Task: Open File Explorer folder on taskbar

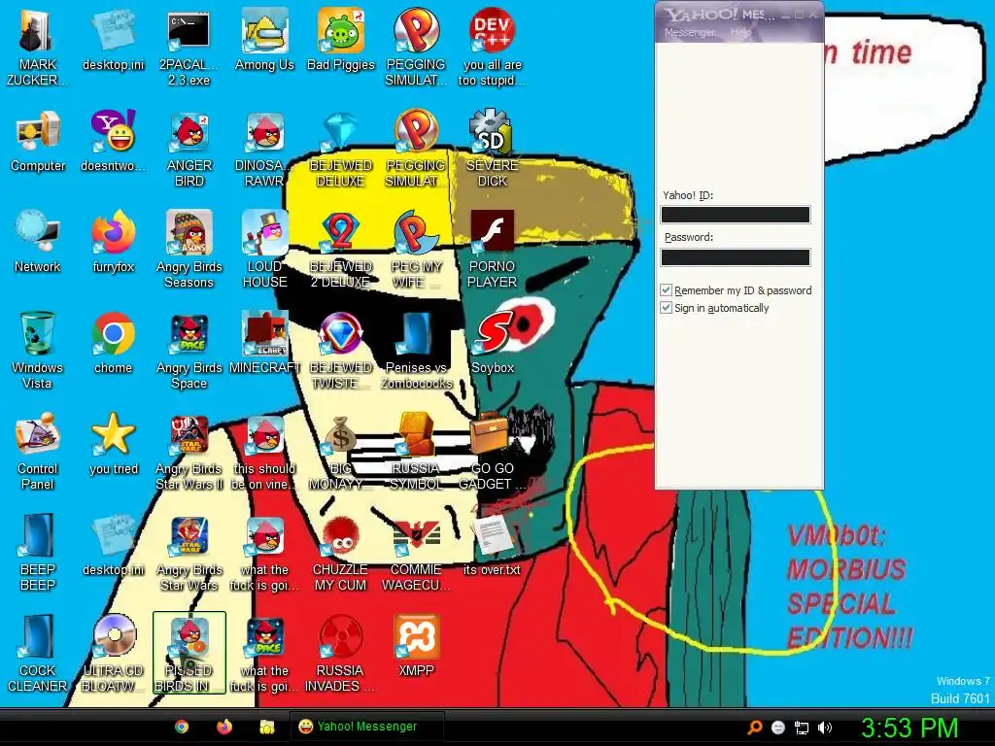Action: (x=267, y=727)
